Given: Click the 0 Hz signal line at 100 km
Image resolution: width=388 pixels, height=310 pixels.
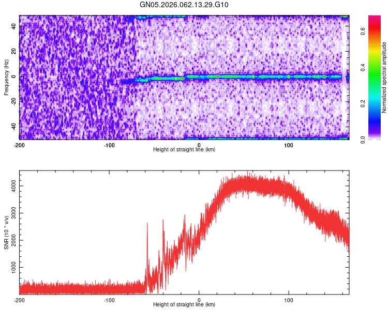Looking at the screenshot, I should coord(289,76).
